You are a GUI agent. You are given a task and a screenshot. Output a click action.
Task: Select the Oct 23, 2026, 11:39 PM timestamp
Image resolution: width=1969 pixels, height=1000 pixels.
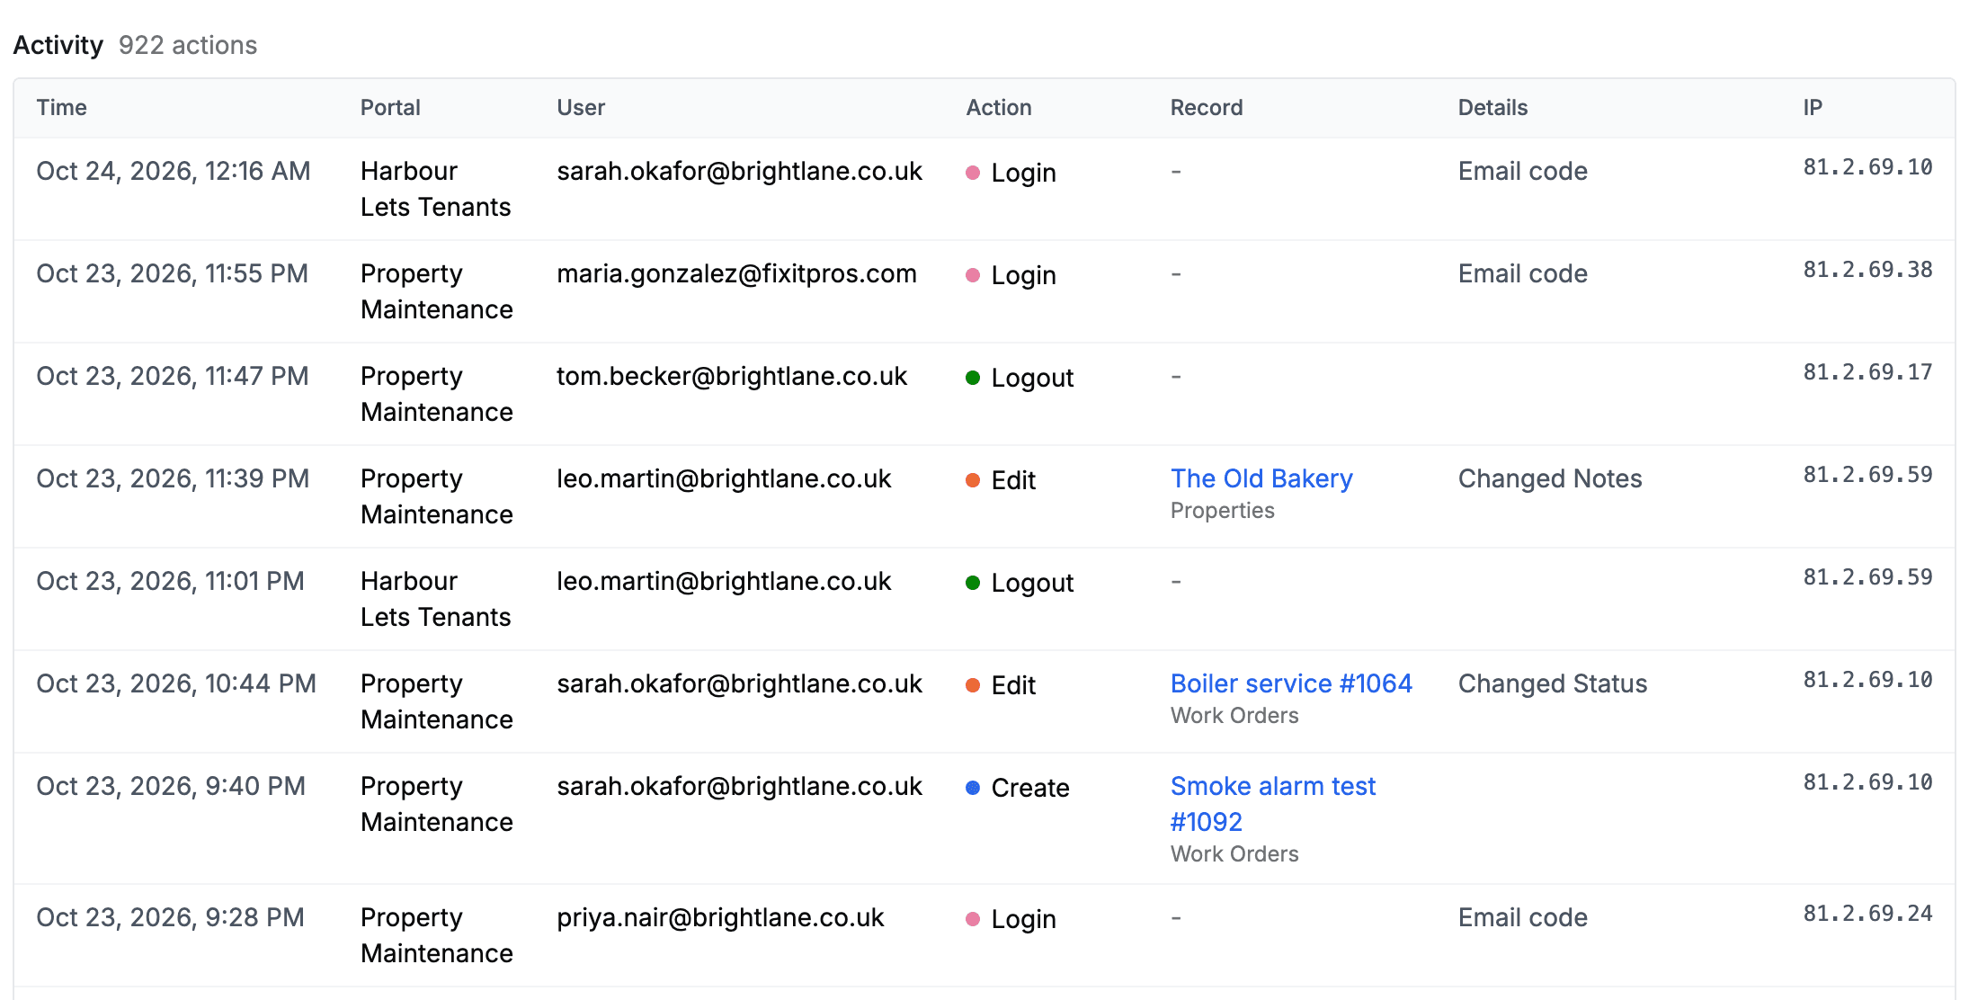(174, 478)
